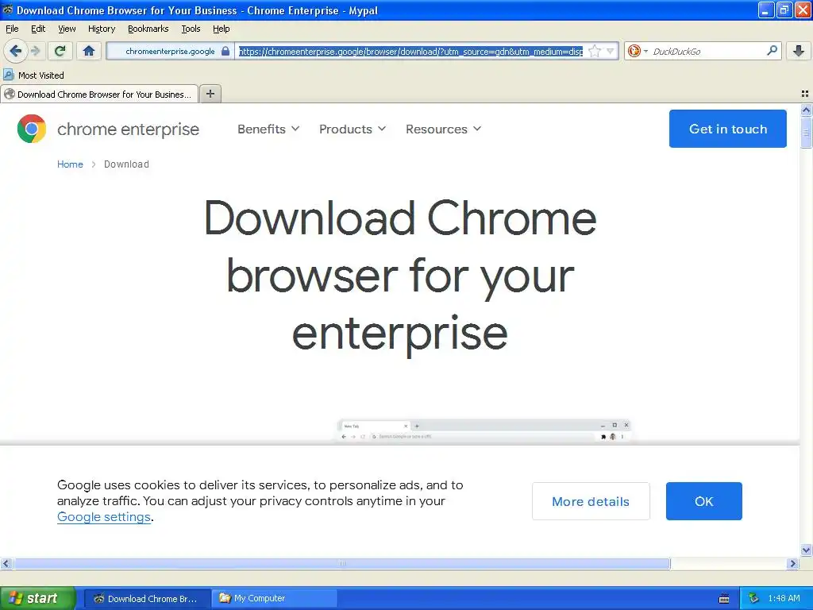
Task: Open a new tab with the plus button
Action: [x=210, y=94]
